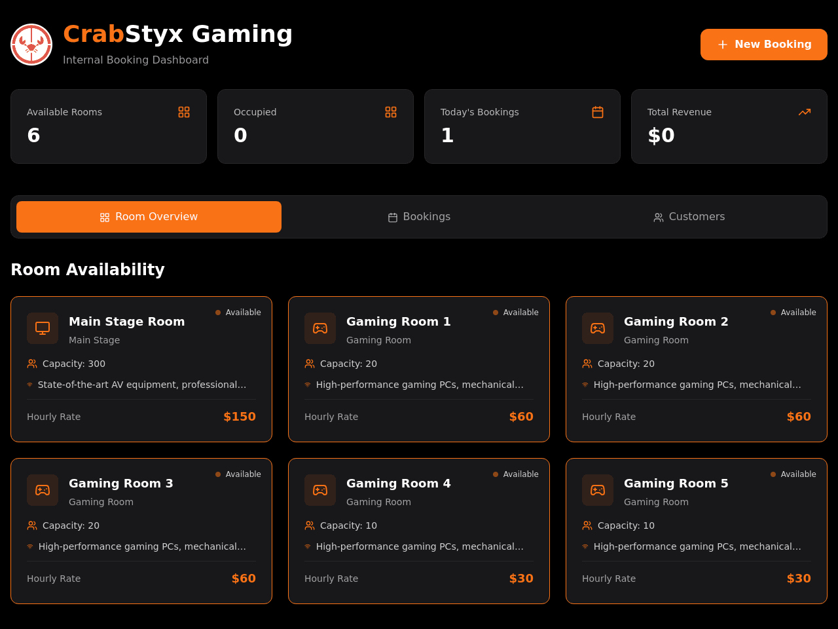838x629 pixels.
Task: Click the plus icon in New Booking
Action: click(x=723, y=45)
